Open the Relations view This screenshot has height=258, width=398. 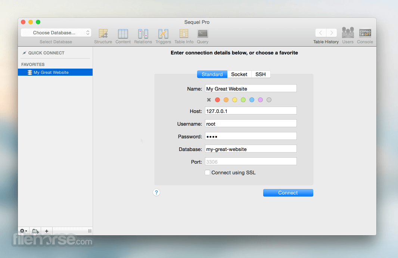coord(143,34)
